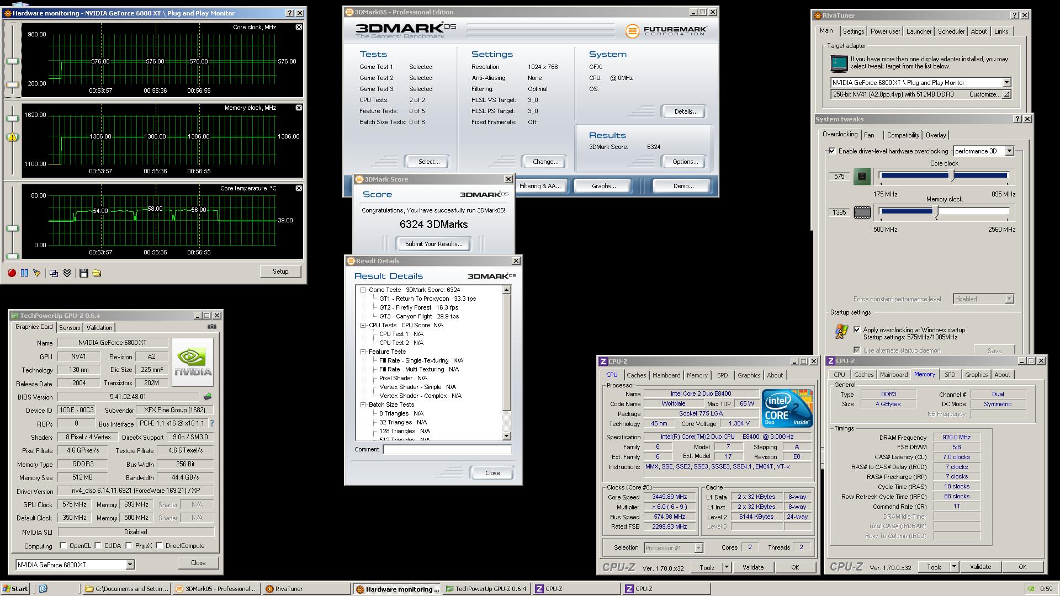Click the NVIDIA logo in GPU-Z
Image resolution: width=1060 pixels, height=596 pixels.
click(x=193, y=362)
